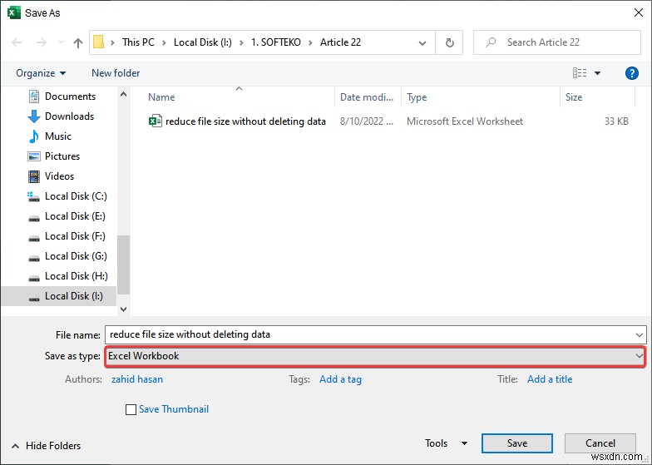Screen dimensions: 652x465
Task: Refresh the Article 22 folder
Action: coord(449,42)
